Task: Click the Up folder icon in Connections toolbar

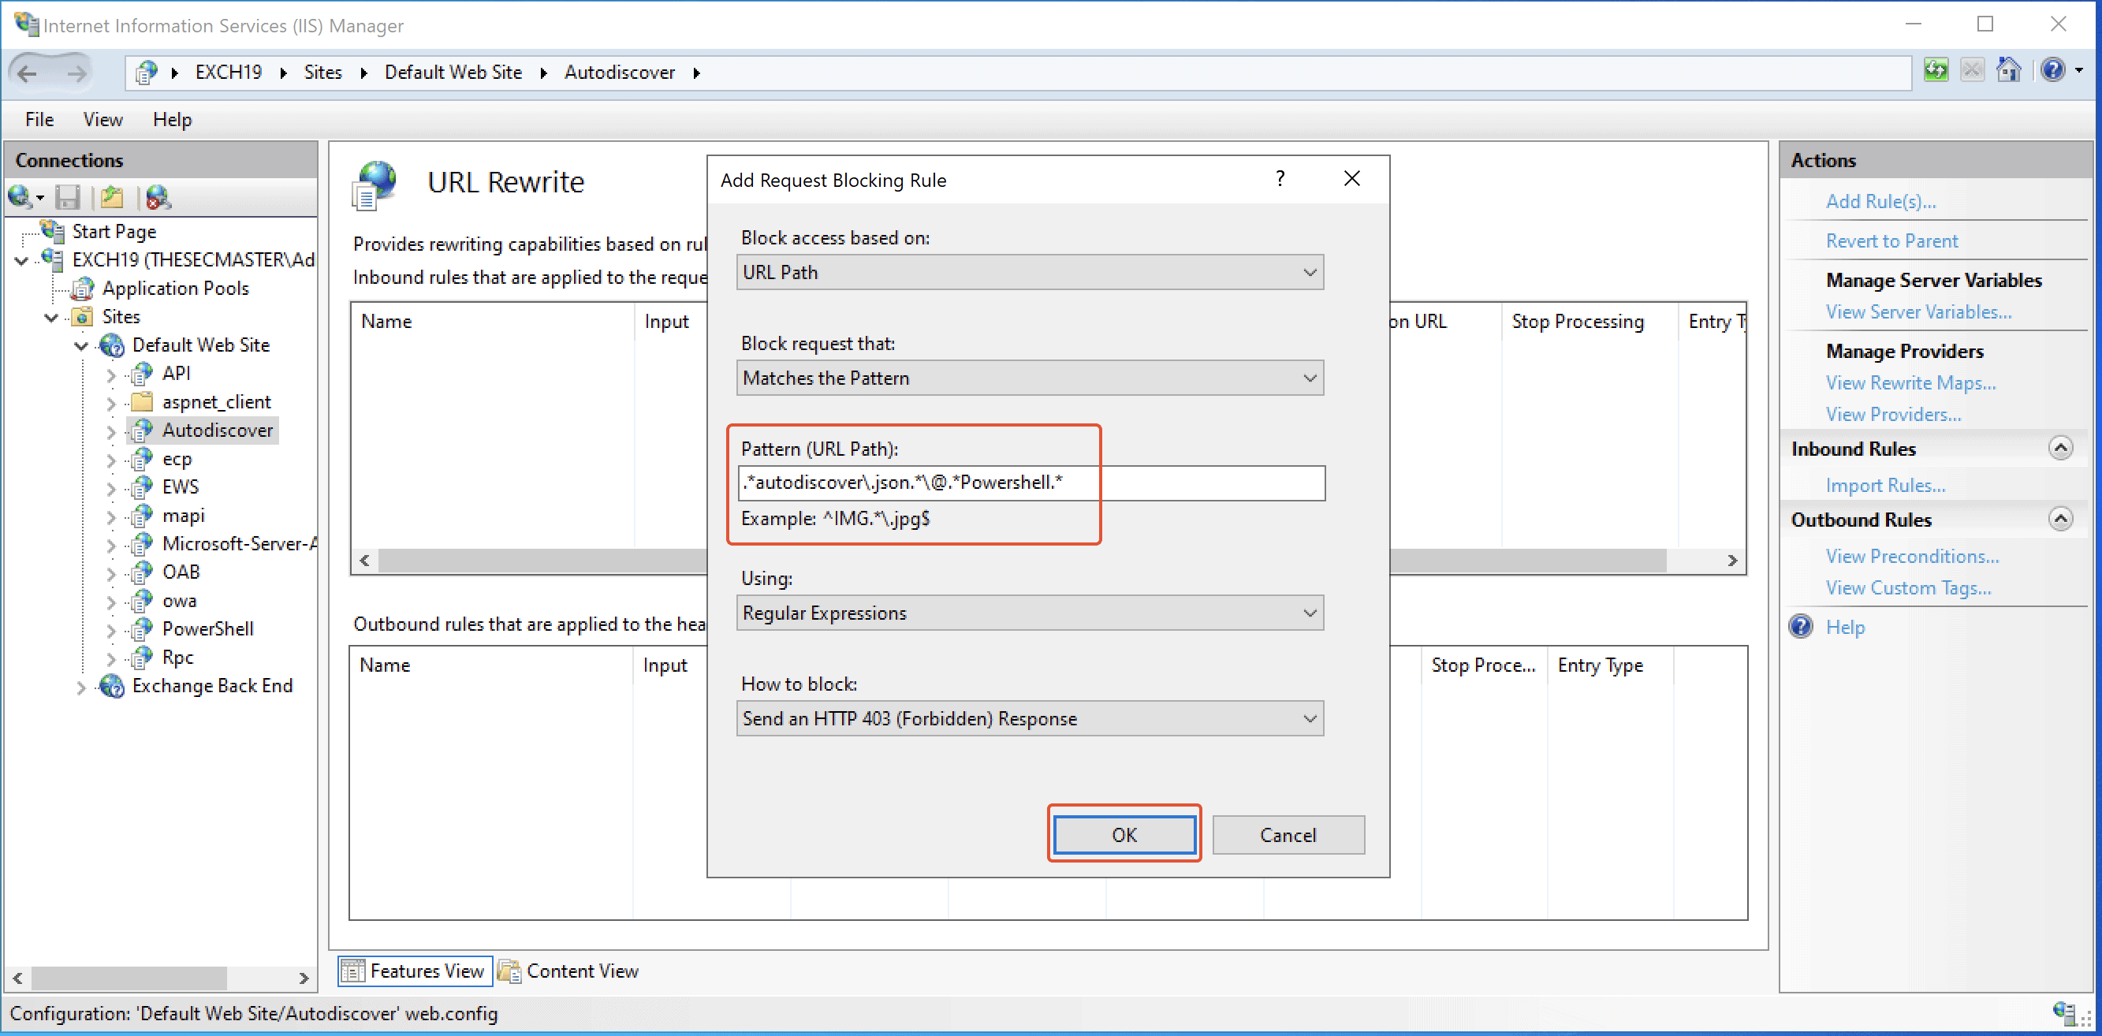Action: (113, 196)
